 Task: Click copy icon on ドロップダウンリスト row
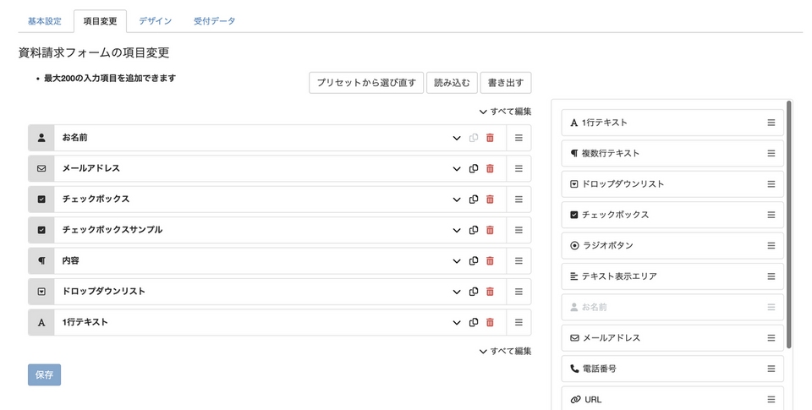[474, 292]
